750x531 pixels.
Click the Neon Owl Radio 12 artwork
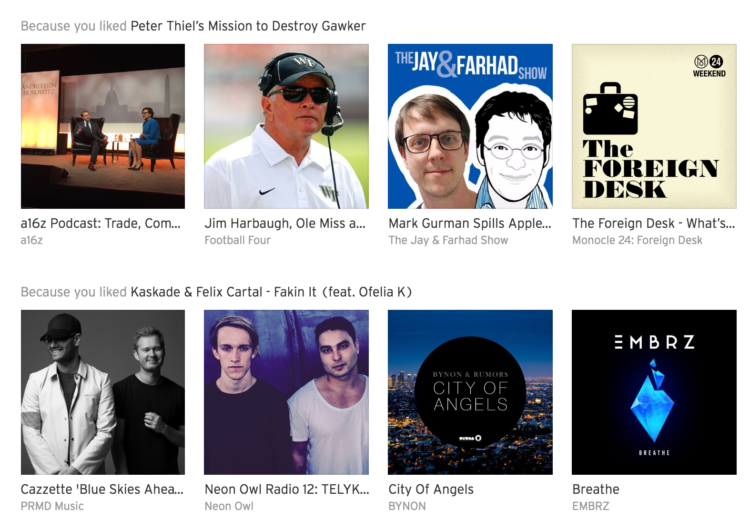286,392
